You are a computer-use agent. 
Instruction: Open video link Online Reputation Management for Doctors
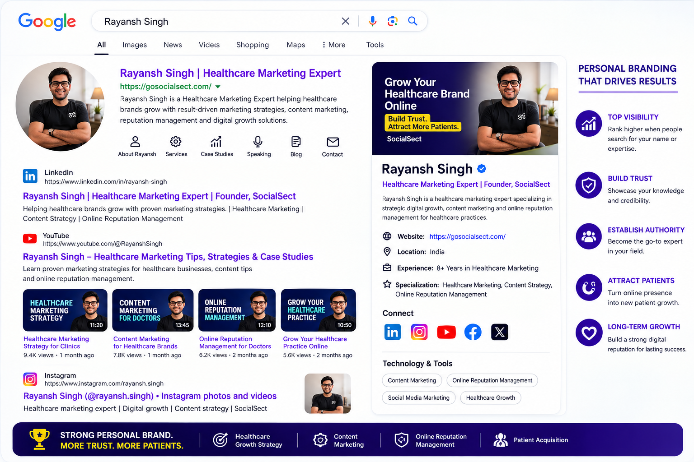(235, 342)
